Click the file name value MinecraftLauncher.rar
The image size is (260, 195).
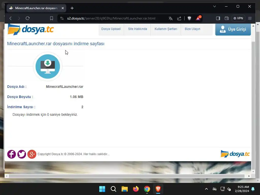tap(64, 87)
